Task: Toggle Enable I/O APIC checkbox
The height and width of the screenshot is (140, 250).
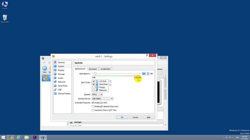Action: [93, 103]
